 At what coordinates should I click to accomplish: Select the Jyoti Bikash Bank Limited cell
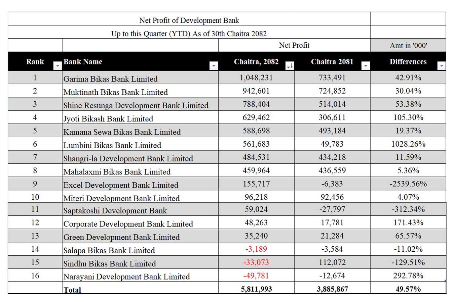click(108, 119)
